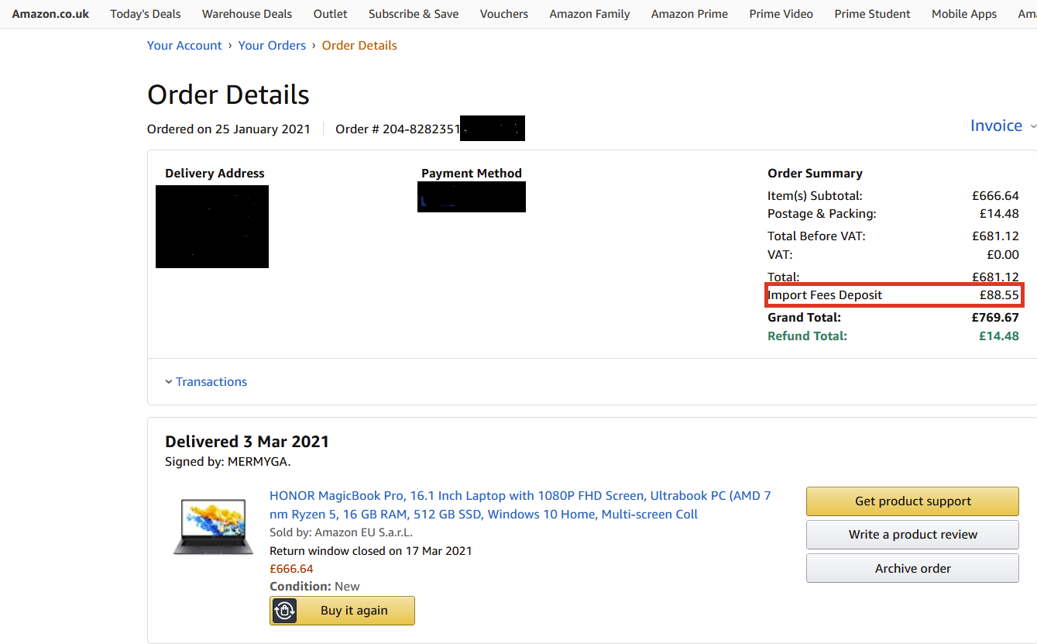Click the Delivery Address heading

[215, 173]
